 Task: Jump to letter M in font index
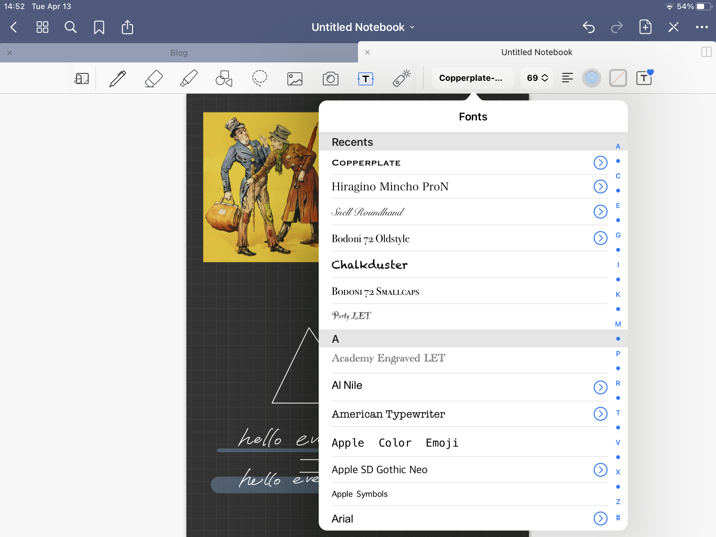click(617, 324)
